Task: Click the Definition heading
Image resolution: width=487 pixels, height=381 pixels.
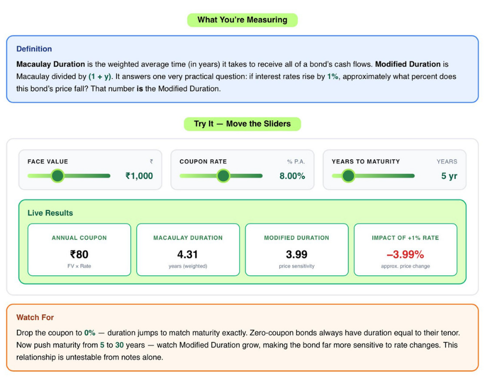Action: 34,49
